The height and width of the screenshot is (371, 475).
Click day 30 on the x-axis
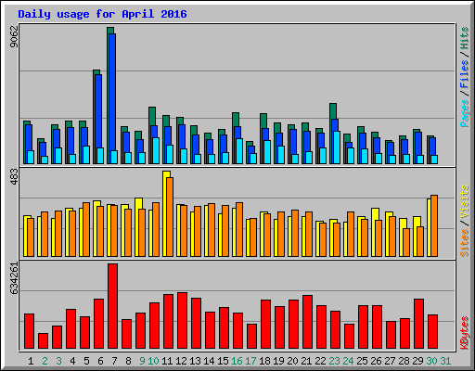pos(431,361)
